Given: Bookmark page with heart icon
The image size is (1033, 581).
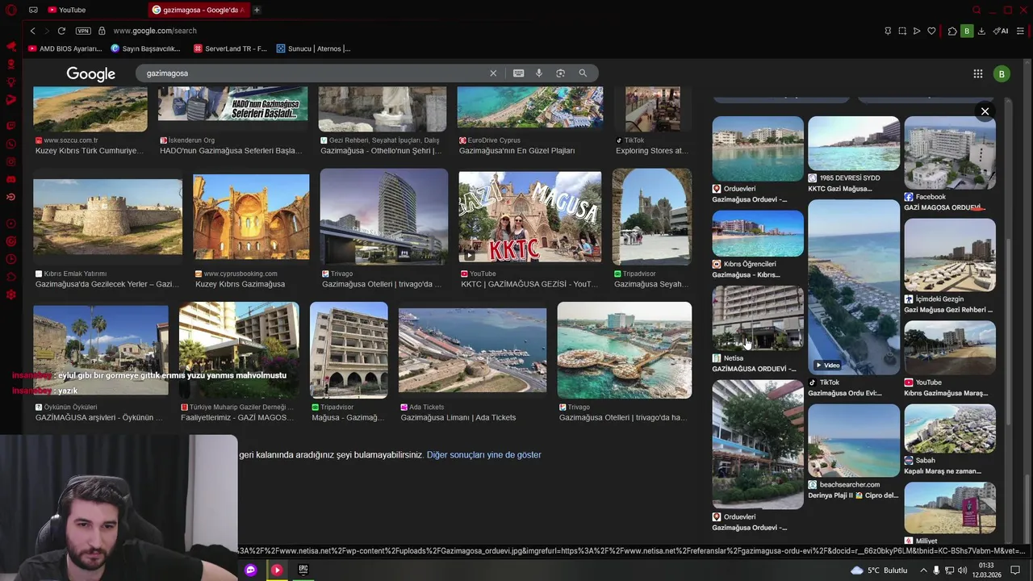Looking at the screenshot, I should [x=931, y=31].
